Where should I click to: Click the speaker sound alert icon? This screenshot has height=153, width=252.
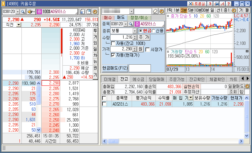[31, 12]
